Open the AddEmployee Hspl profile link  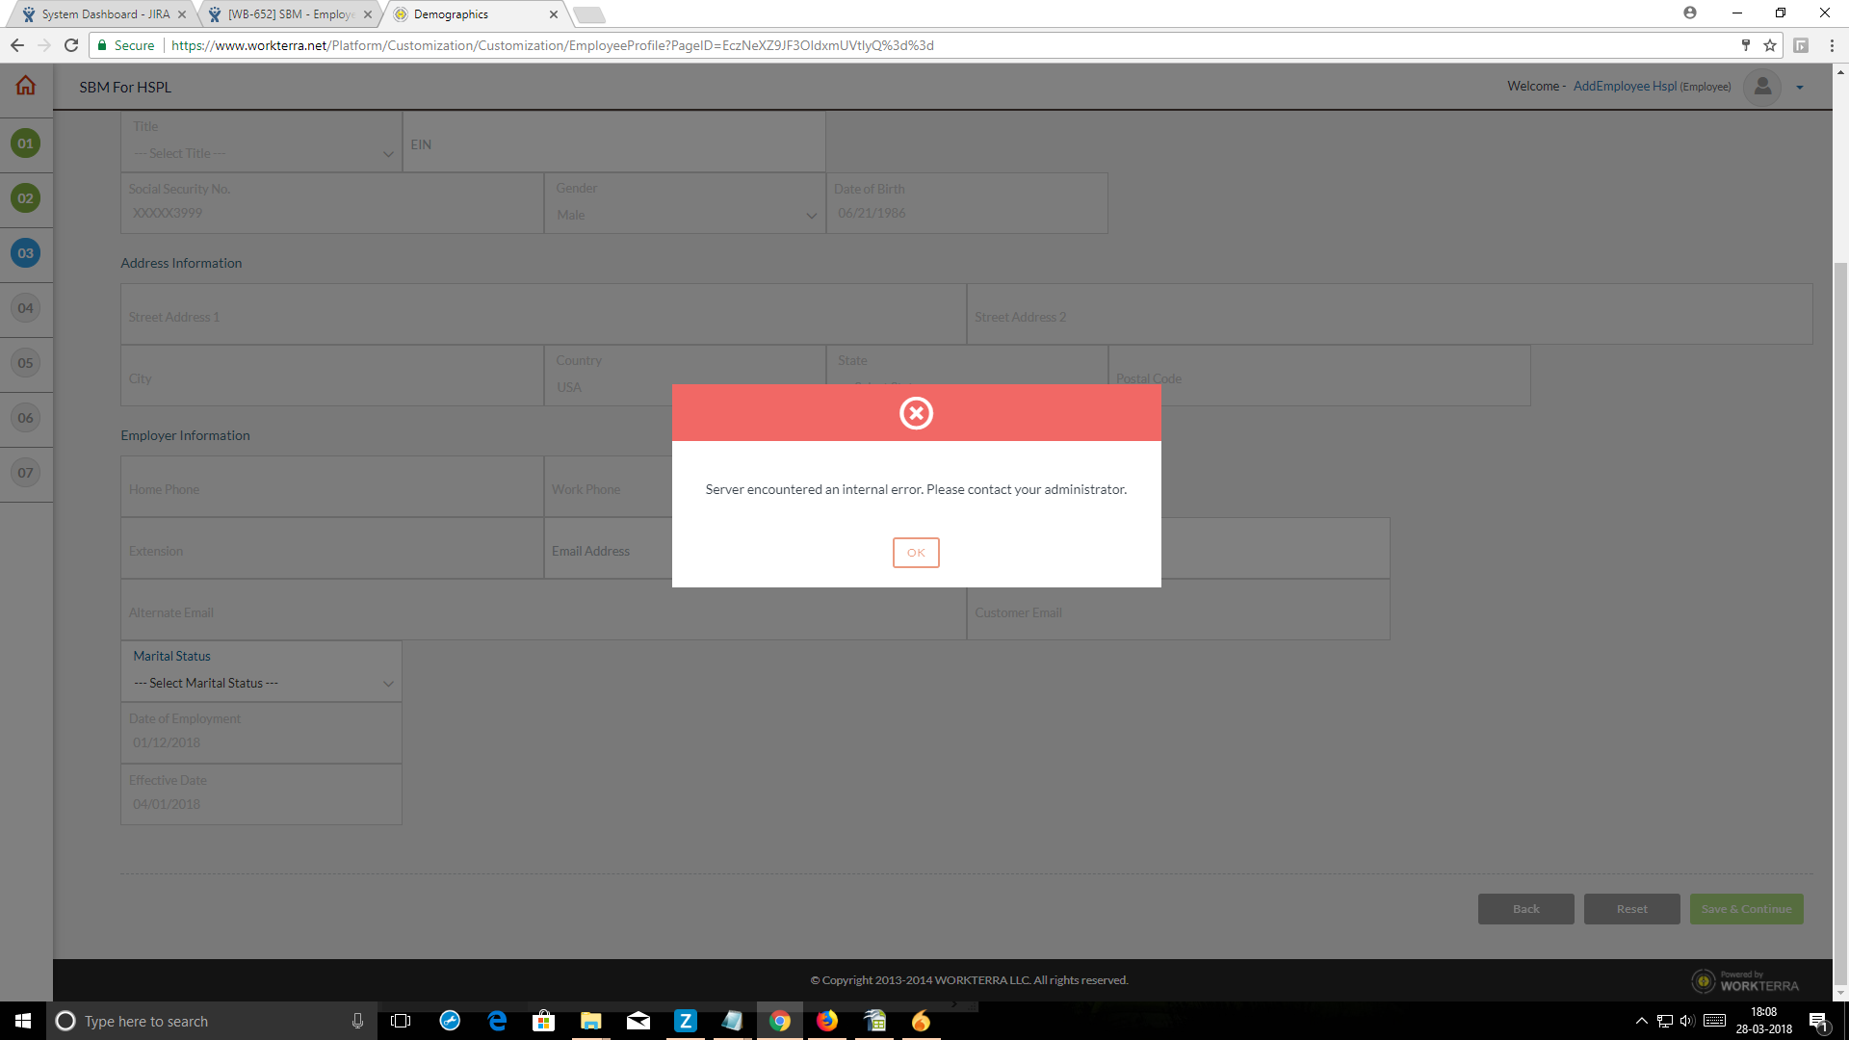coord(1626,86)
